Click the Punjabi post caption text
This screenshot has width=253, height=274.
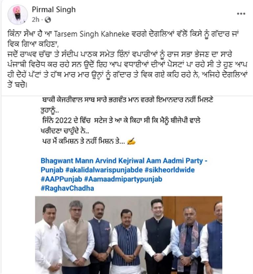[127, 59]
